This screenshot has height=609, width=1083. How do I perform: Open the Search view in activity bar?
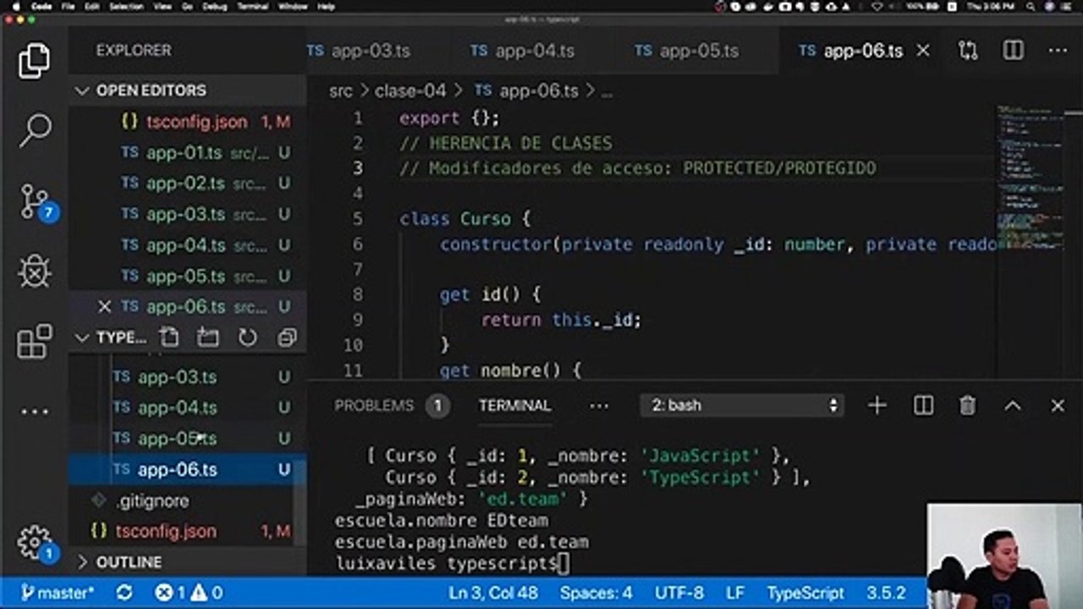34,130
